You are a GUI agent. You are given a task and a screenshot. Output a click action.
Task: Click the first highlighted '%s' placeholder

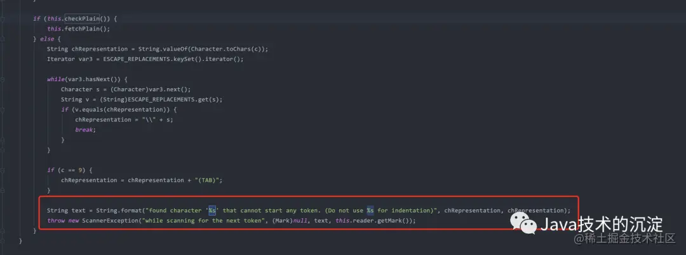(x=212, y=211)
